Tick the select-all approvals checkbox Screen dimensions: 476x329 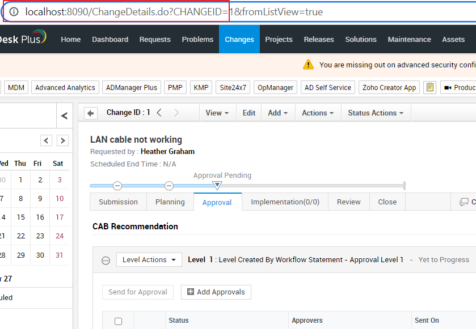tap(118, 321)
